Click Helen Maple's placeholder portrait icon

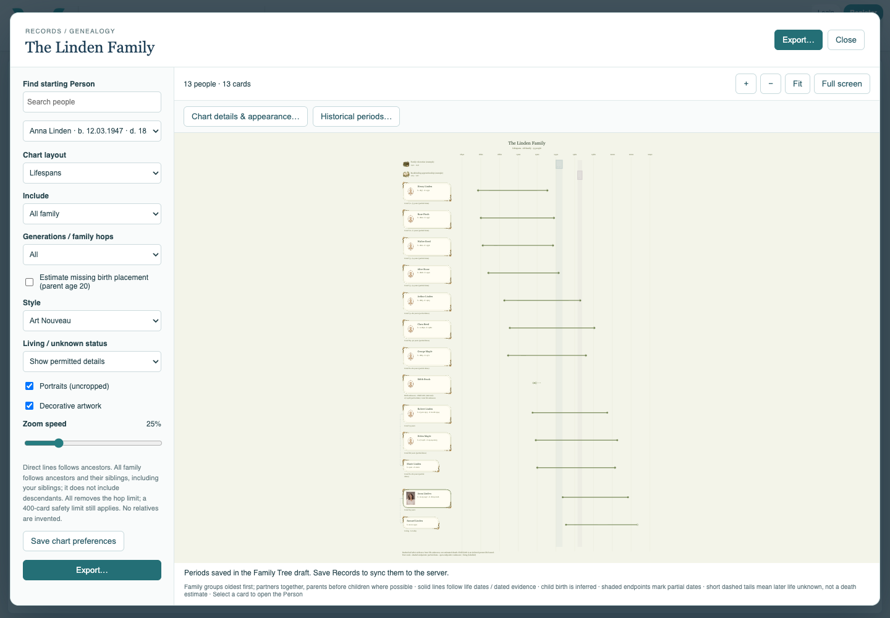[410, 441]
